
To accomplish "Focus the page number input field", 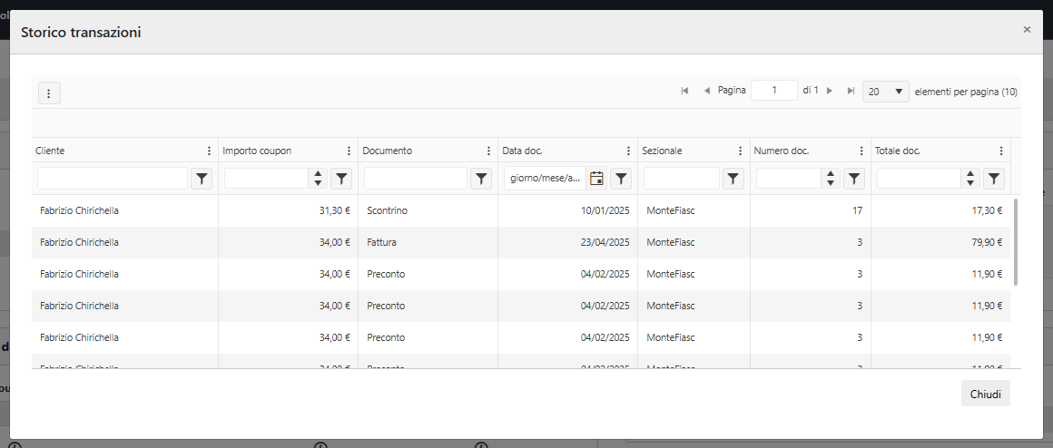I will 774,91.
